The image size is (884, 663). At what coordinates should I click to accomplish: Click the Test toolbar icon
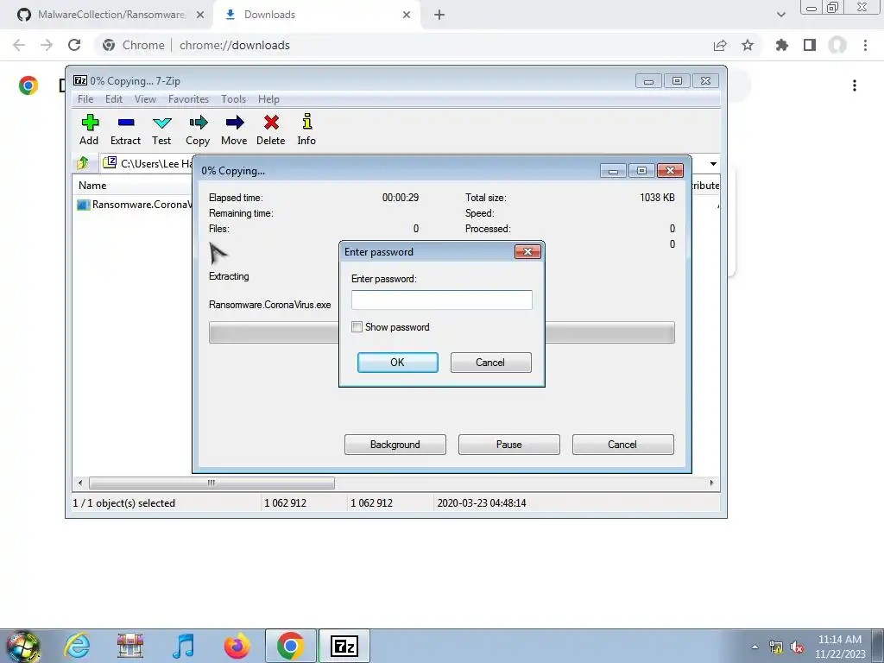[x=161, y=129]
